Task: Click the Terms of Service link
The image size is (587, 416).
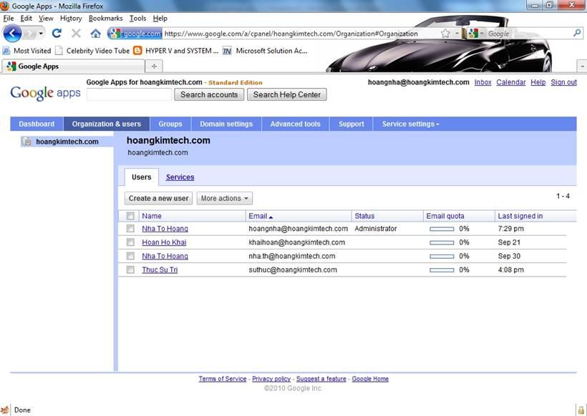Action: point(223,379)
